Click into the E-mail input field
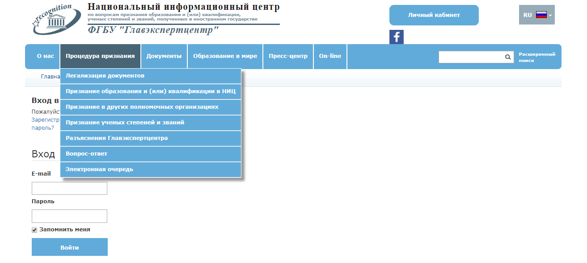Image resolution: width=587 pixels, height=263 pixels. [69, 188]
